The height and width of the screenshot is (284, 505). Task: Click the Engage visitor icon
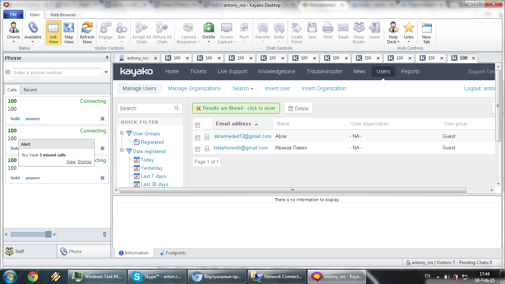[x=105, y=28]
